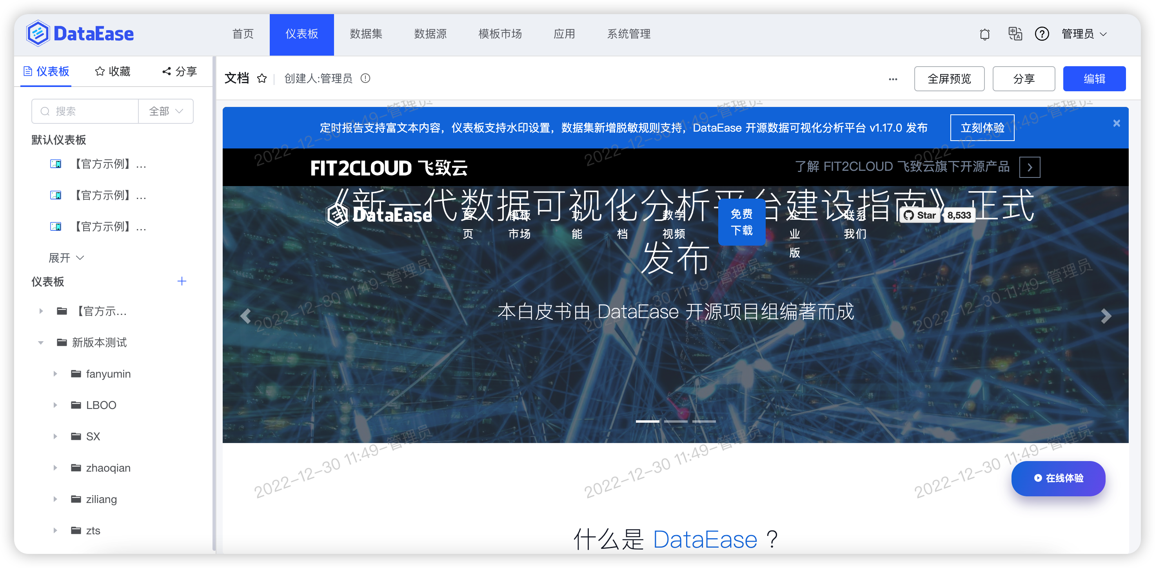Viewport: 1155px width, 568px height.
Task: Click the 分享 button in the toolbar
Action: (1024, 79)
